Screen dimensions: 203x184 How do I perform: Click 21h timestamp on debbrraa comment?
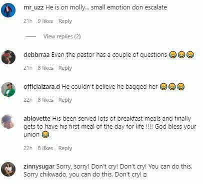[x=28, y=68]
